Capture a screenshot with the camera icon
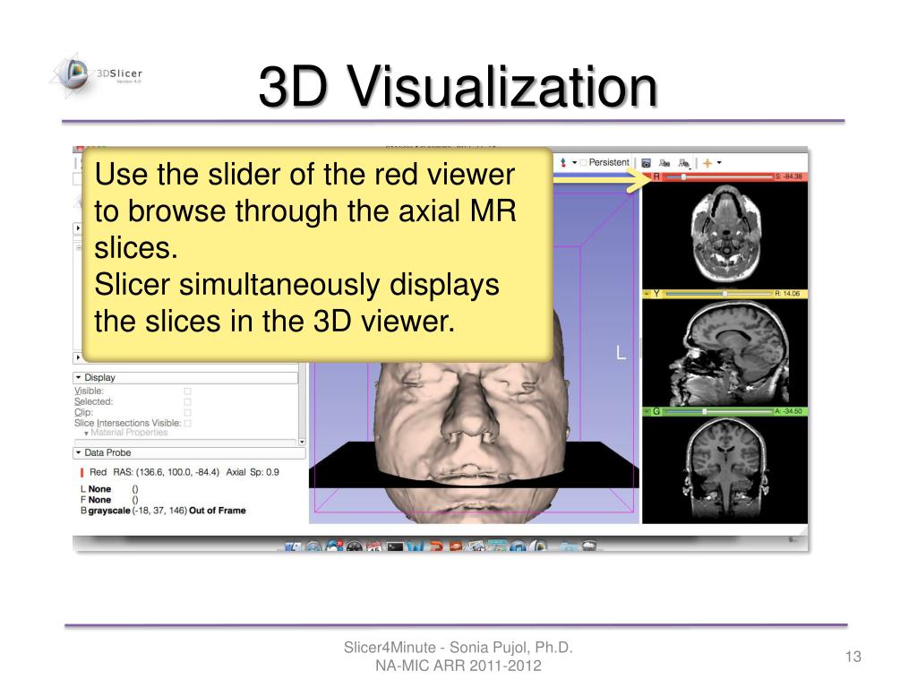This screenshot has height=688, width=917. coord(647,163)
